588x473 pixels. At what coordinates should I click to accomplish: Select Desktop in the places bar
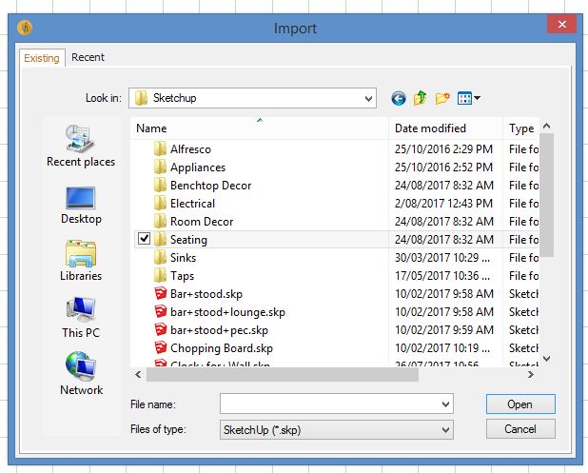(x=81, y=205)
